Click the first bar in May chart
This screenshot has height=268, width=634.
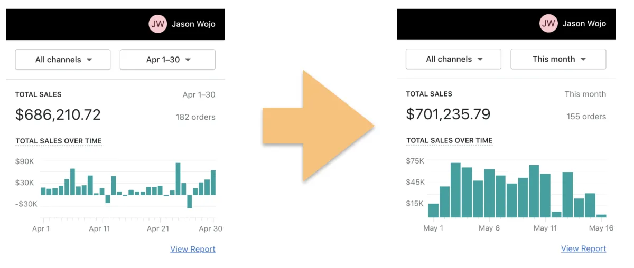pos(433,210)
